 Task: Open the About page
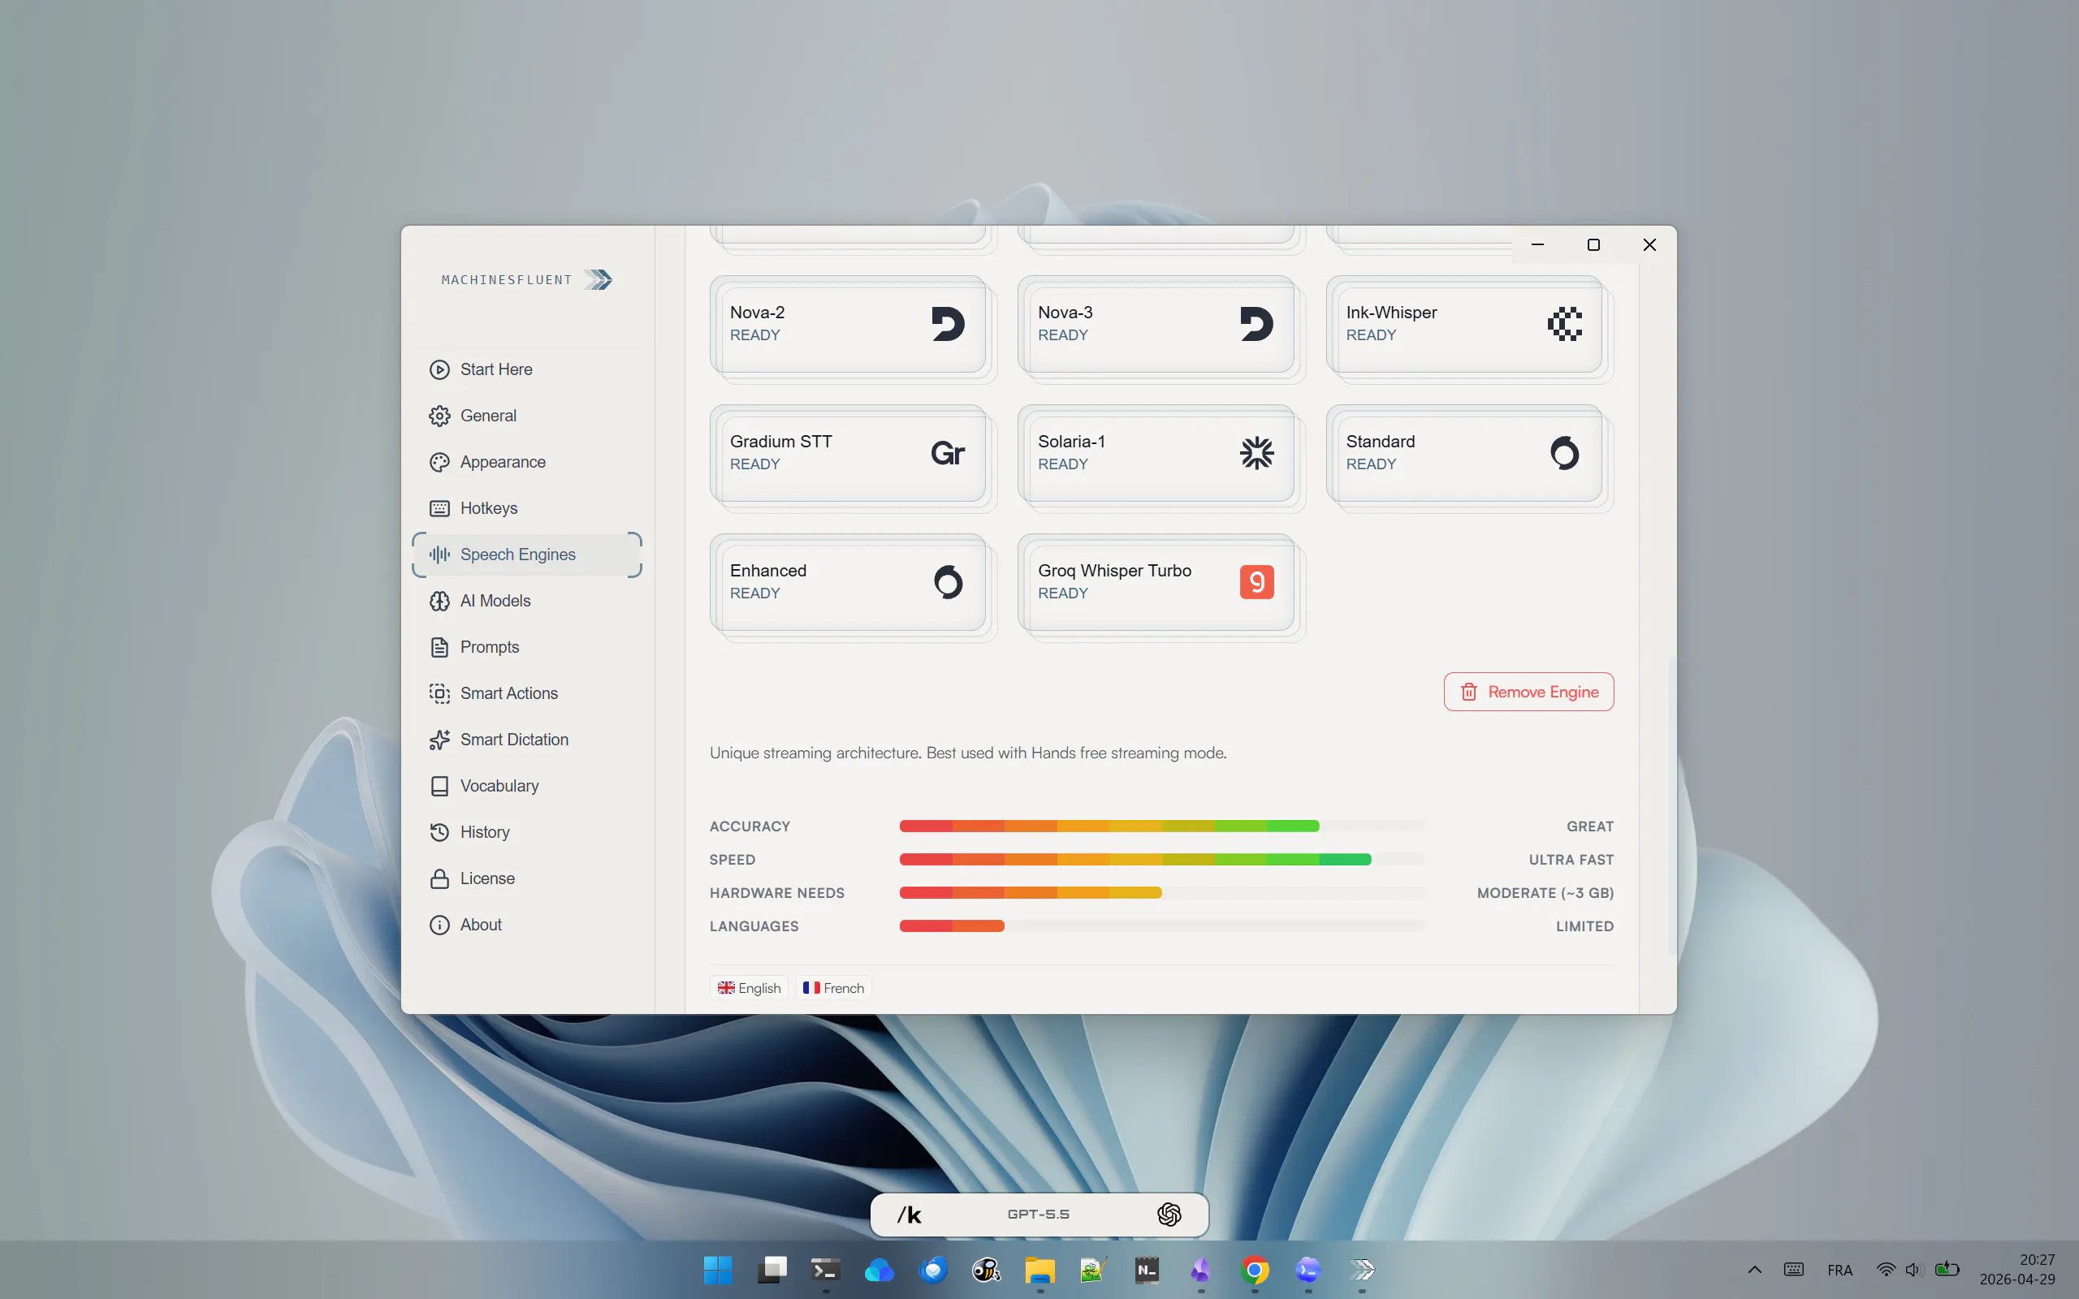(526, 926)
